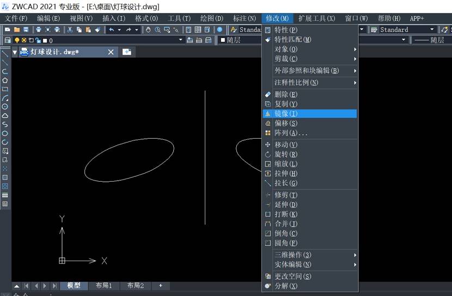Viewport: 452px width, 296px height.
Task: Select the Pan hand tool
Action: pyautogui.click(x=148, y=29)
